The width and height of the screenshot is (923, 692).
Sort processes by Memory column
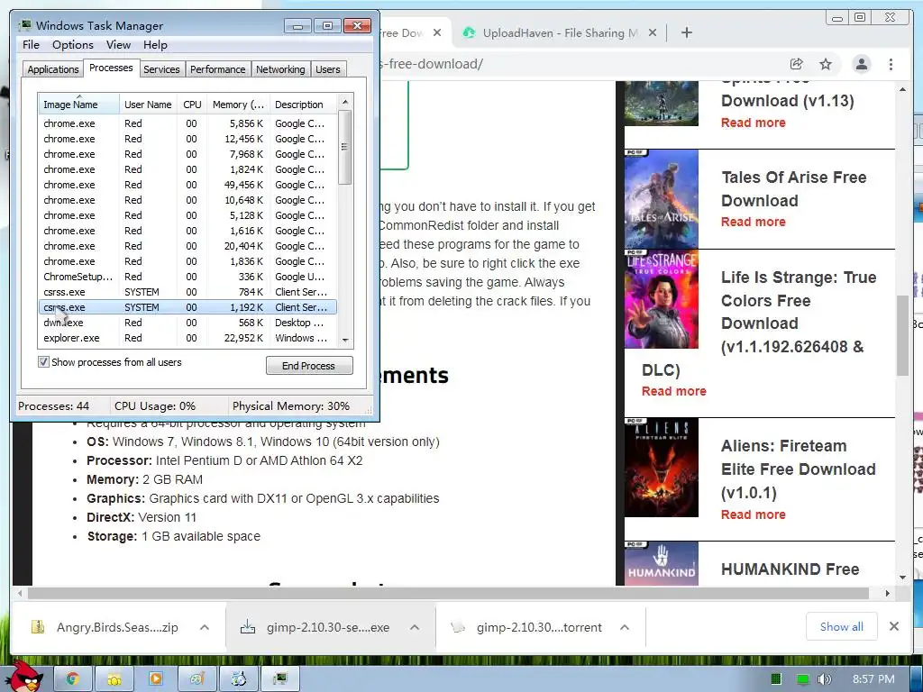238,105
